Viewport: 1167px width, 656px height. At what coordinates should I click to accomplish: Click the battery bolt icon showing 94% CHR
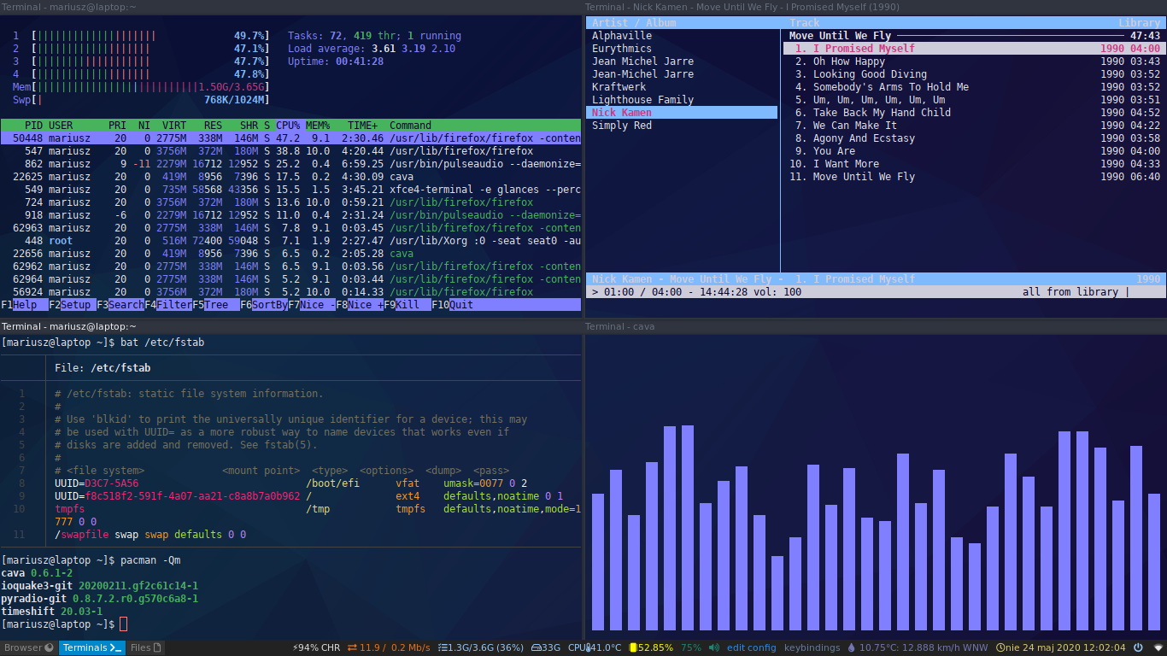pos(295,647)
